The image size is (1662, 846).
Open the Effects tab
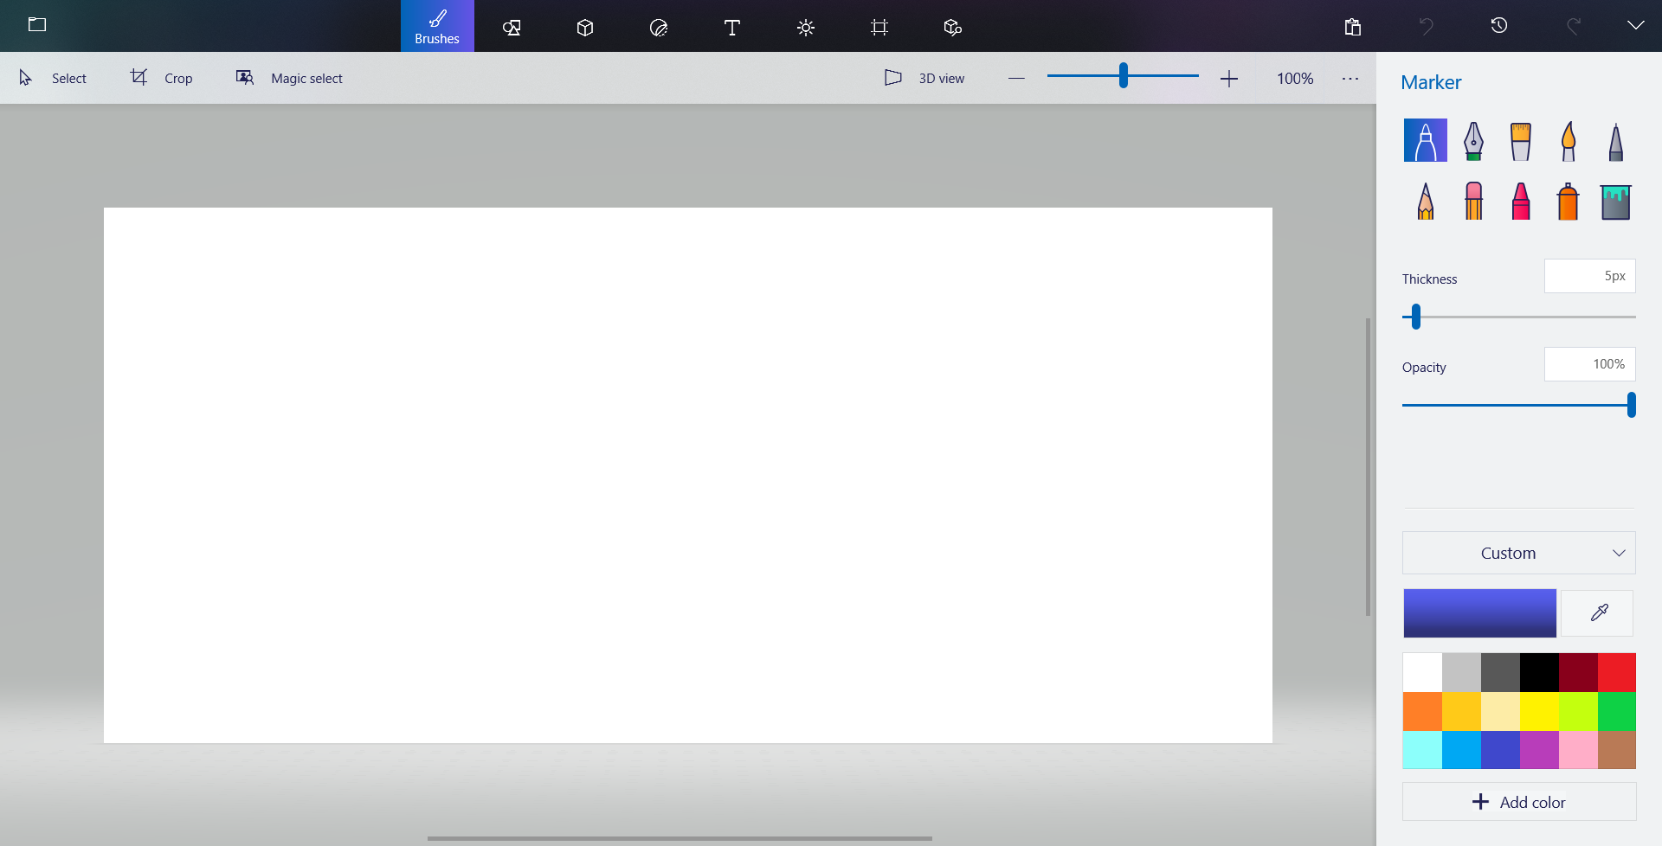click(x=806, y=28)
